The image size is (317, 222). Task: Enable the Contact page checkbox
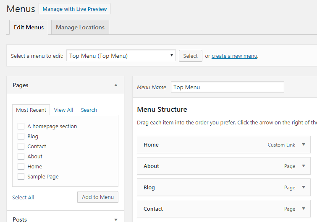pyautogui.click(x=21, y=146)
